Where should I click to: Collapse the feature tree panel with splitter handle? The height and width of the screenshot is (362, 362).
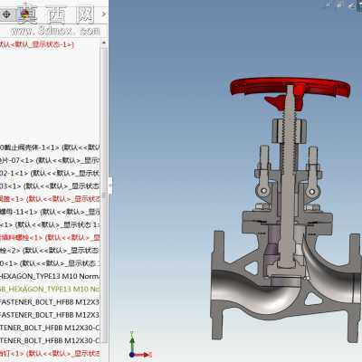pos(110,186)
